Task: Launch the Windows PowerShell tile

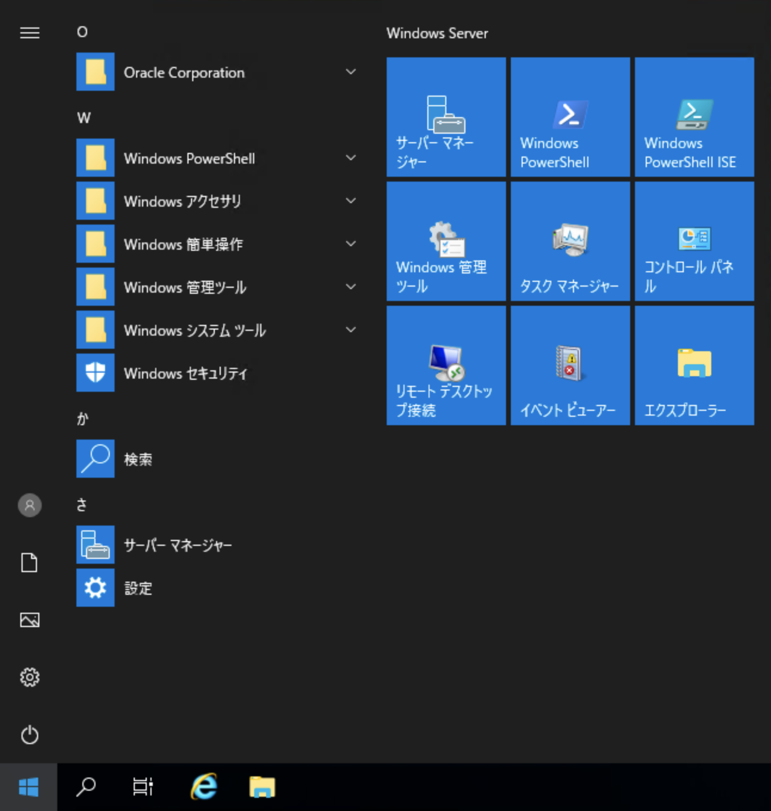Action: [x=570, y=117]
